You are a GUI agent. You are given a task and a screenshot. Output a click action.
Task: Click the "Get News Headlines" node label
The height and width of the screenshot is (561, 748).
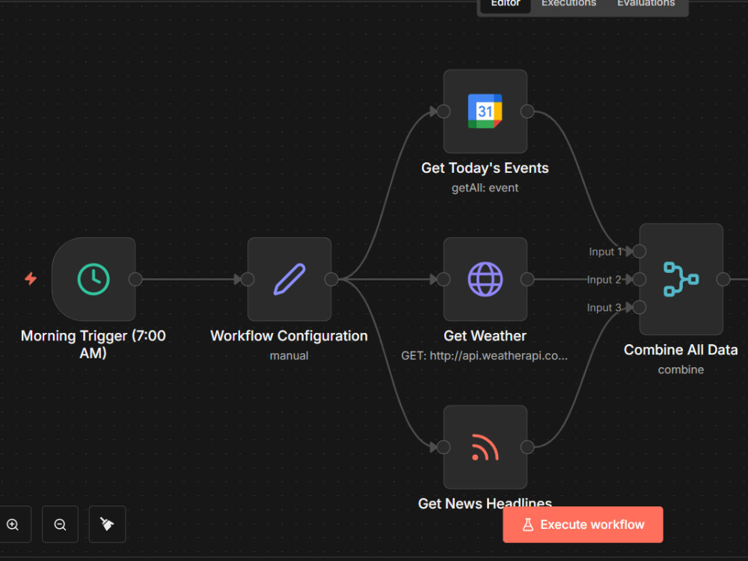point(485,503)
